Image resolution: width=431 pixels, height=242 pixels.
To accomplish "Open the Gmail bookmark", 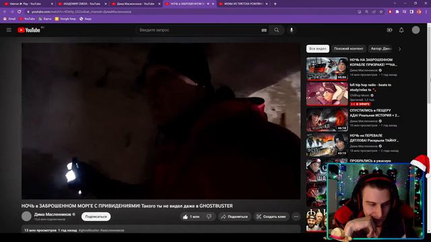I will 9,19.
